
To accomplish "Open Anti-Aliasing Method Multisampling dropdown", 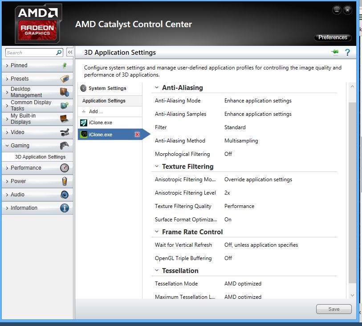I will coord(241,141).
